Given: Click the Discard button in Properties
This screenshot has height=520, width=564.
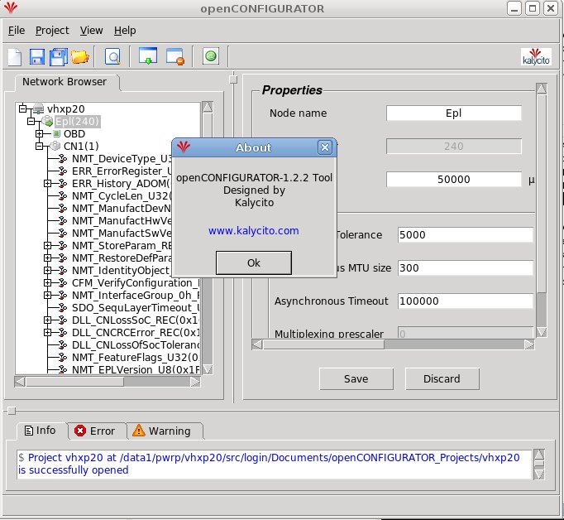Looking at the screenshot, I should point(442,379).
